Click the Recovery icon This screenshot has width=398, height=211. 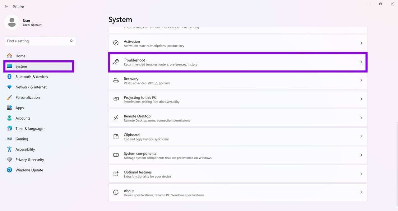[116, 80]
